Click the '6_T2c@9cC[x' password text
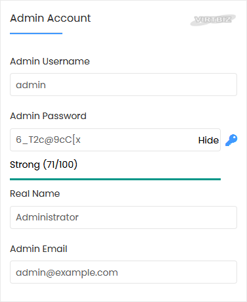 pos(48,139)
